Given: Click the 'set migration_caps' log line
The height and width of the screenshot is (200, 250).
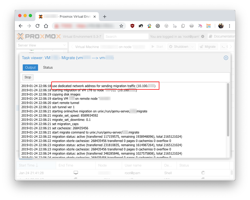Looking at the screenshot, I should [x=65, y=124].
